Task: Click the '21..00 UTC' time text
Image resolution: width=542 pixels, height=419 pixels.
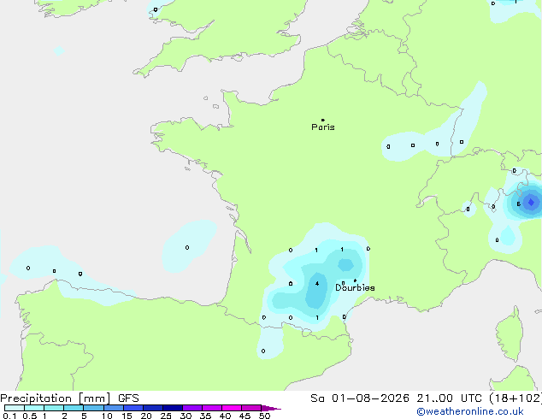Action: (450, 398)
